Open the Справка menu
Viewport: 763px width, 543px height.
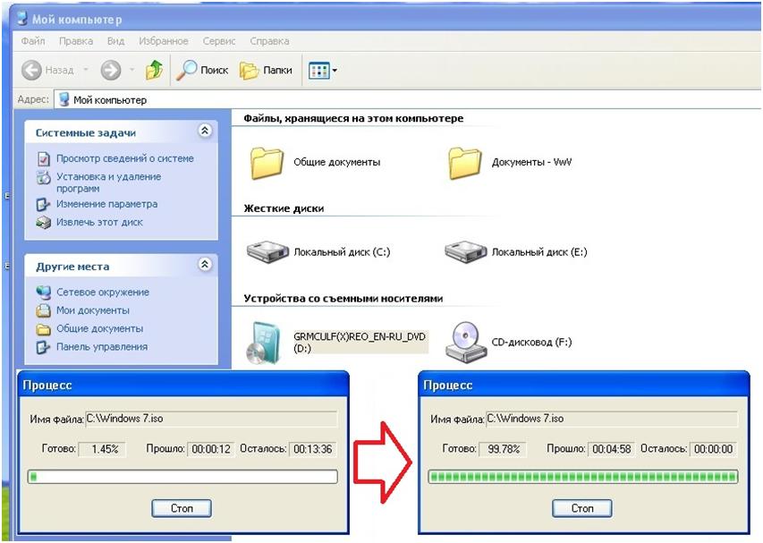269,41
